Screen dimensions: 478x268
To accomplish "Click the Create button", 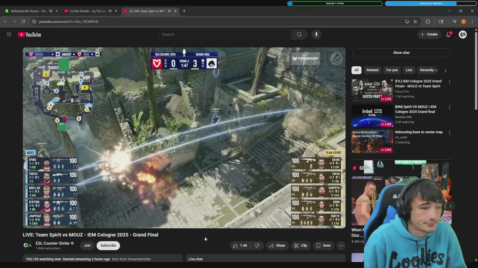I will (x=429, y=35).
